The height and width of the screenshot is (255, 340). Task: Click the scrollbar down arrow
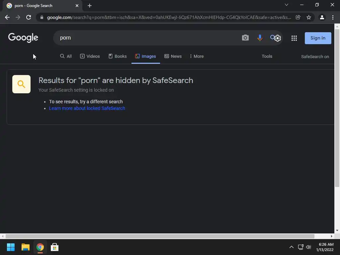(337, 230)
